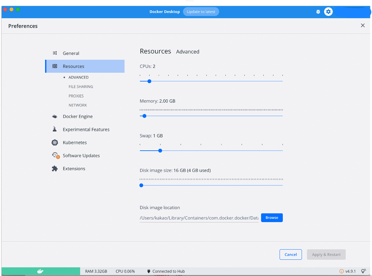Click the Memory slider handle
Image resolution: width=372 pixels, height=276 pixels.
pyautogui.click(x=144, y=116)
